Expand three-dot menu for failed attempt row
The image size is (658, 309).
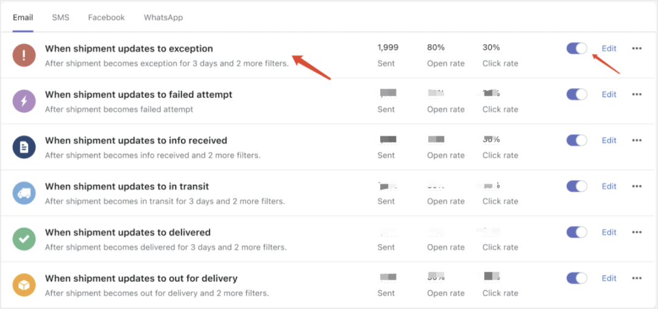637,95
